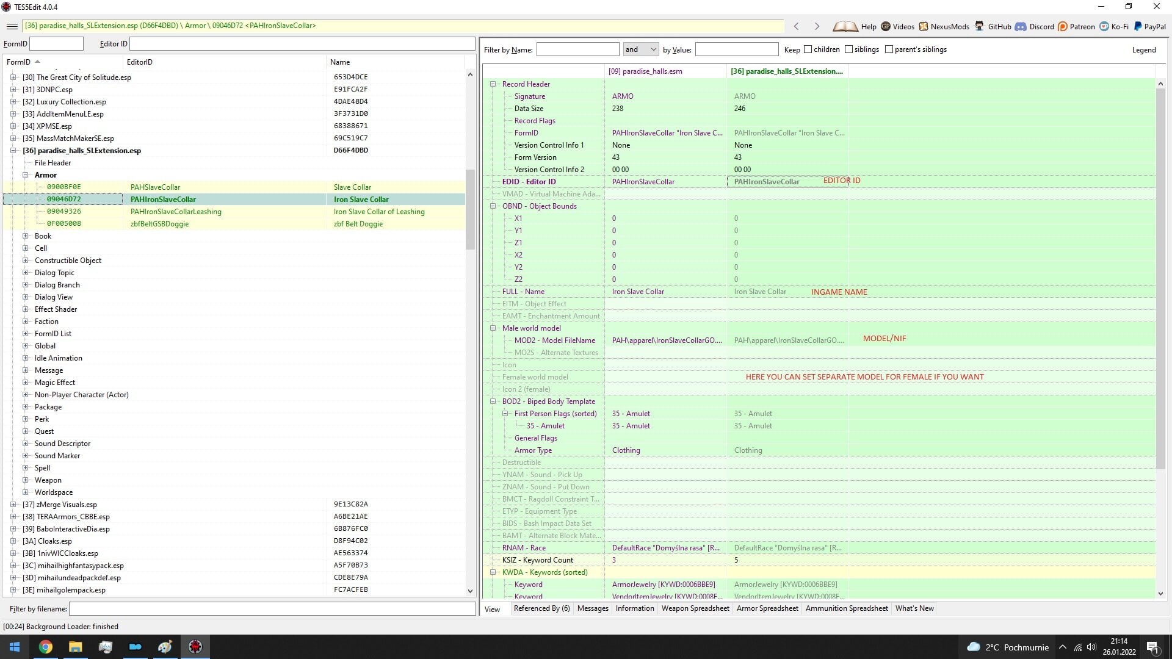The height and width of the screenshot is (659, 1172).
Task: Open network tray icon
Action: (1078, 647)
